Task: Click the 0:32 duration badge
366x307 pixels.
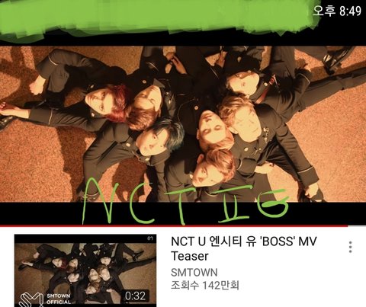Action: [x=135, y=296]
